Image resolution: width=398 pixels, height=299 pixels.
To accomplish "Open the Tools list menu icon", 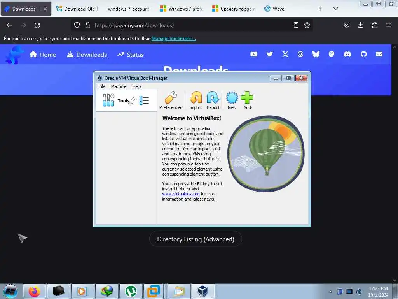I will (144, 100).
